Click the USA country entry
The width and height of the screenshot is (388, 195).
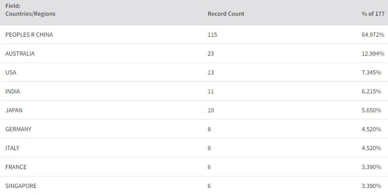[11, 72]
